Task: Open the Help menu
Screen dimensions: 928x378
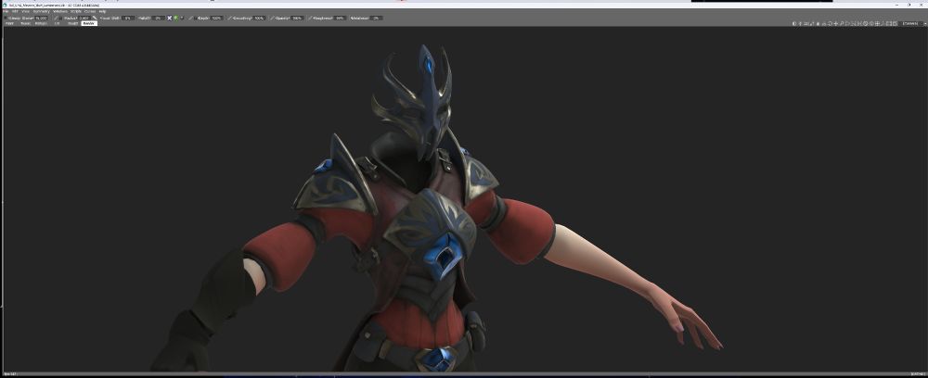Action: coord(102,11)
